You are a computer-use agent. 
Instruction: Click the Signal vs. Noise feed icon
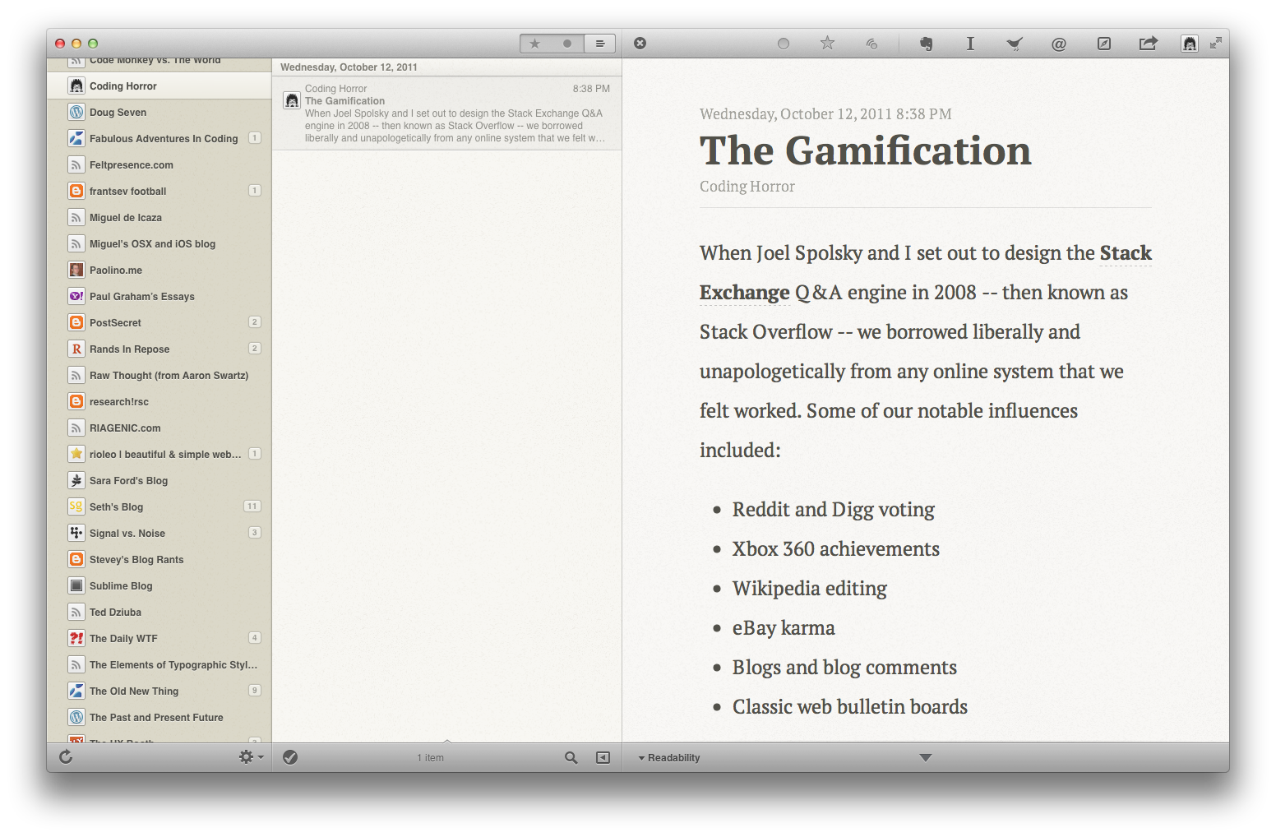(76, 533)
